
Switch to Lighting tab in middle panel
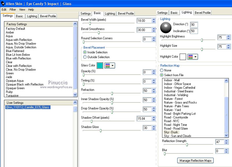coord(110,14)
